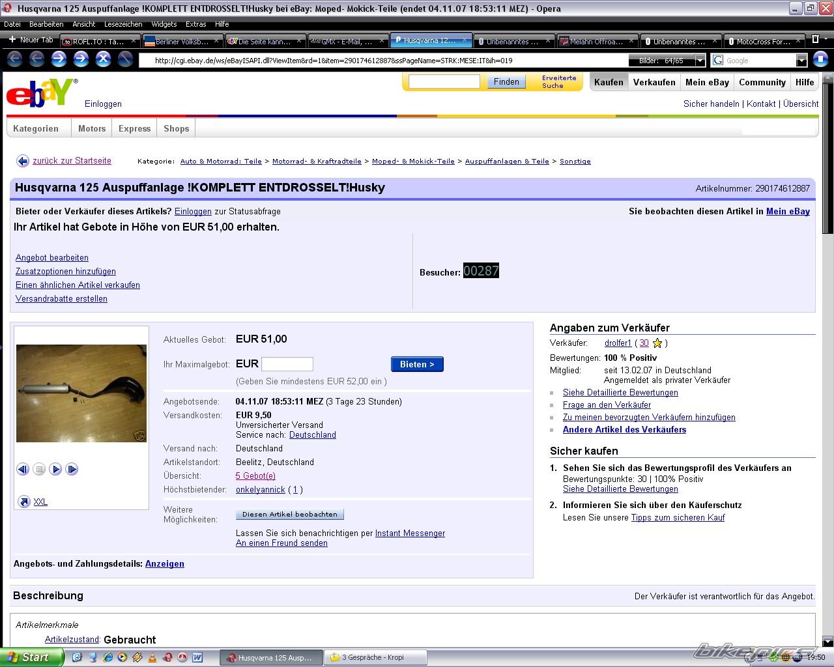Open the Community tab
The height and width of the screenshot is (667, 834).
[762, 82]
